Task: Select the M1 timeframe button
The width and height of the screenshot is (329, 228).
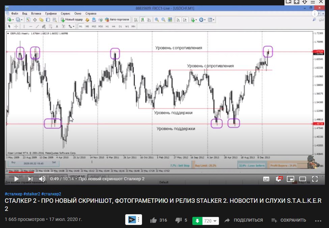Action: [81, 26]
